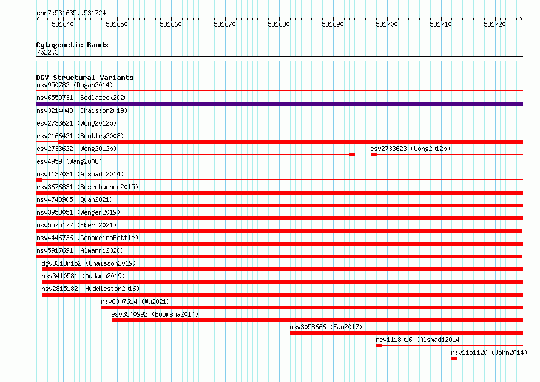Open esv3540992 (Boomsma2014) label
540x382 pixels.
pos(155,314)
